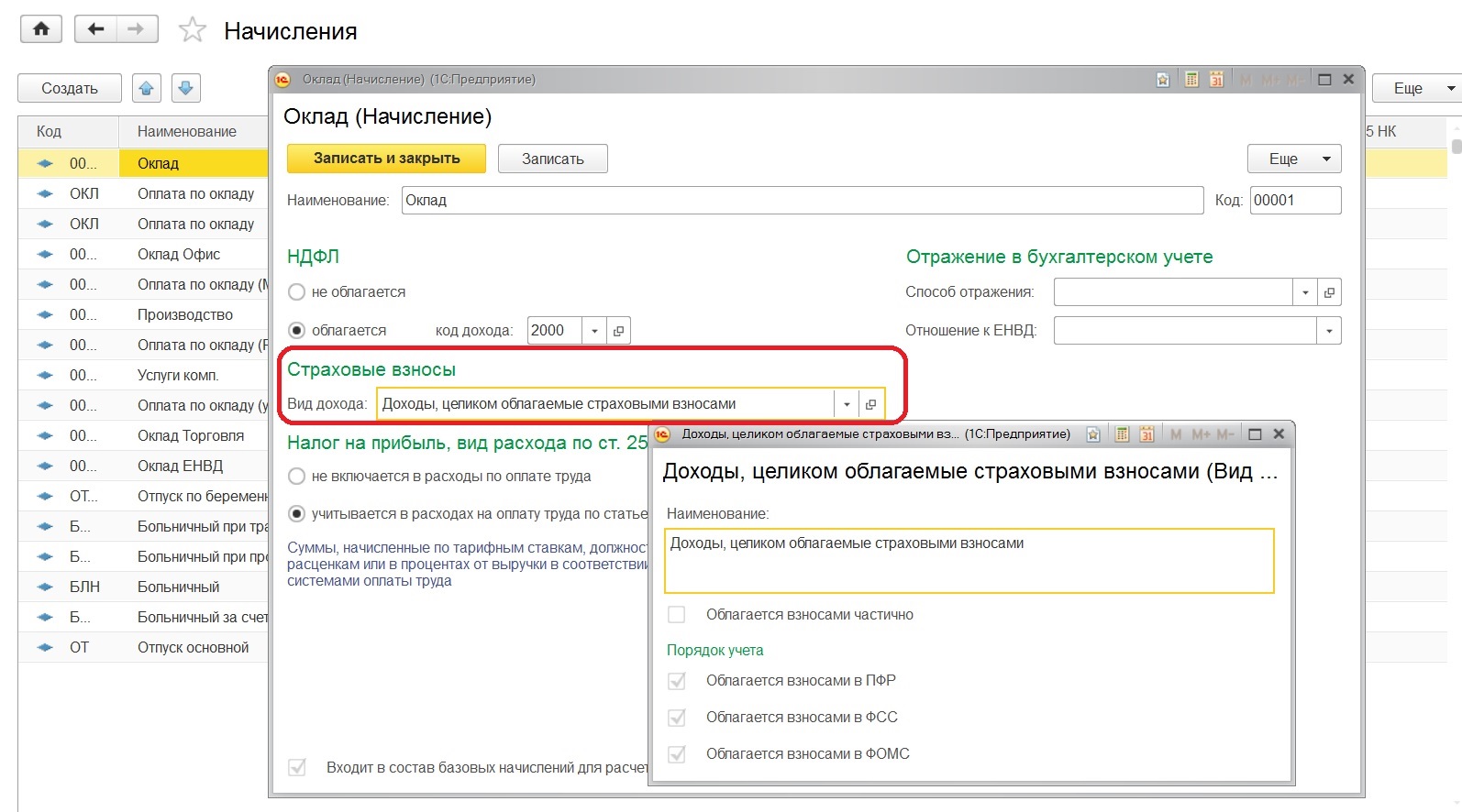Click the home page icon
The image size is (1462, 812).
click(41, 29)
